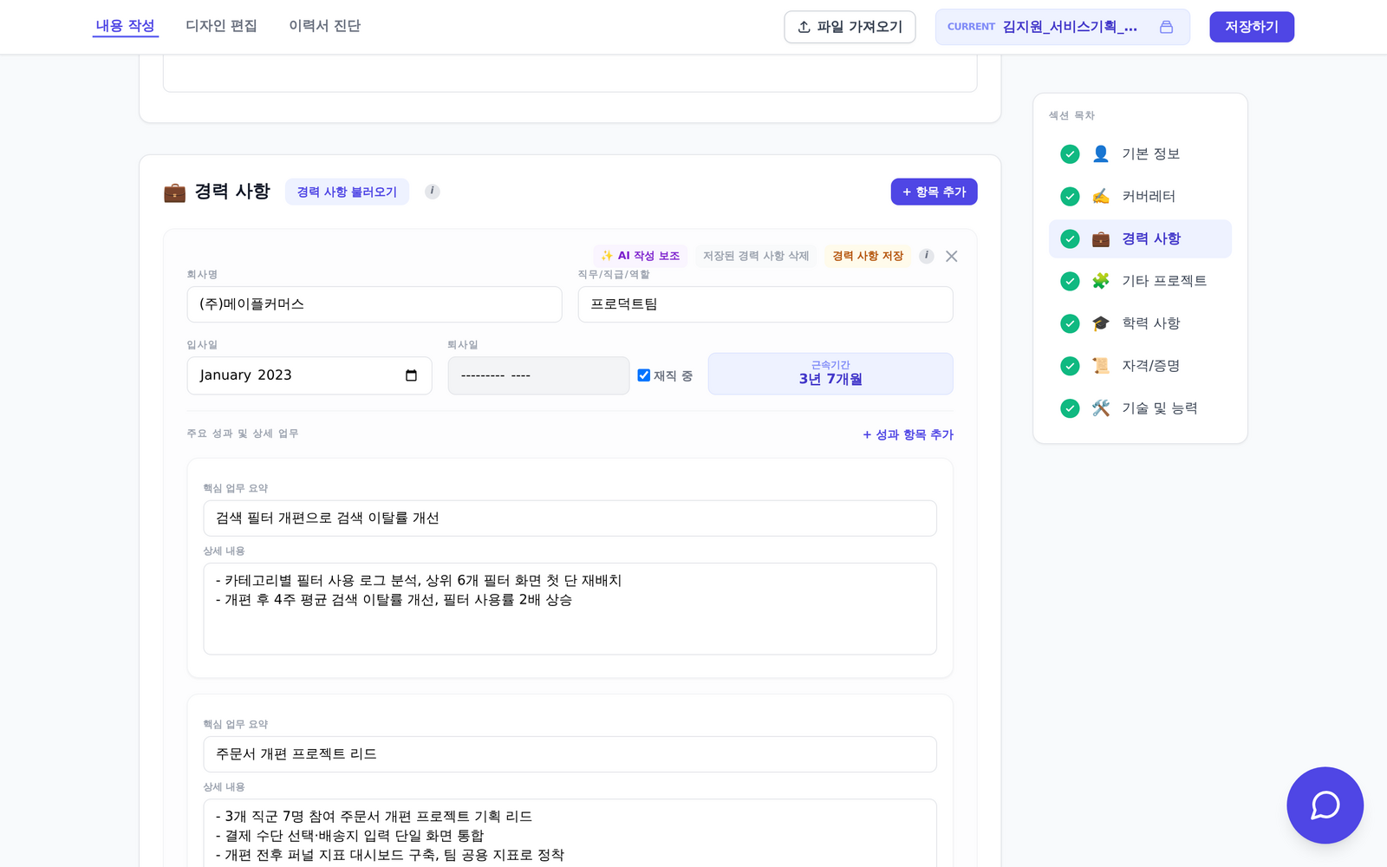Click the puzzle piece icon for 기타 프로젝트
Image resolution: width=1387 pixels, height=867 pixels.
click(x=1101, y=281)
